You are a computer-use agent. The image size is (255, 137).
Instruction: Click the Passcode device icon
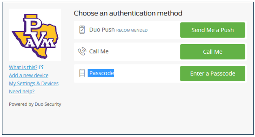tap(82, 73)
